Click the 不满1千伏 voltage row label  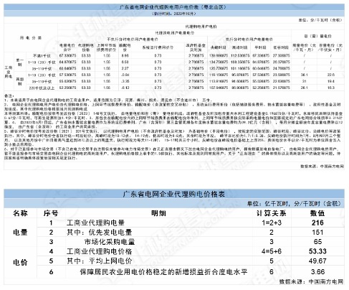42,55
